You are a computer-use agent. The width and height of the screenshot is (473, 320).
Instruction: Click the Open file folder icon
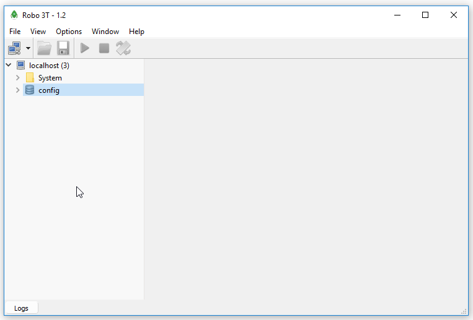tap(44, 48)
